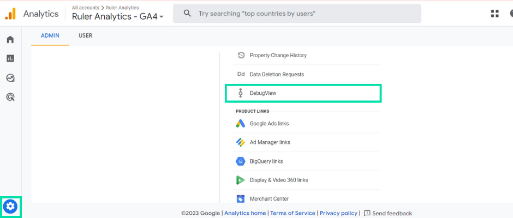Image resolution: width=513 pixels, height=218 pixels.
Task: Open the Google apps grid icon
Action: (x=495, y=14)
